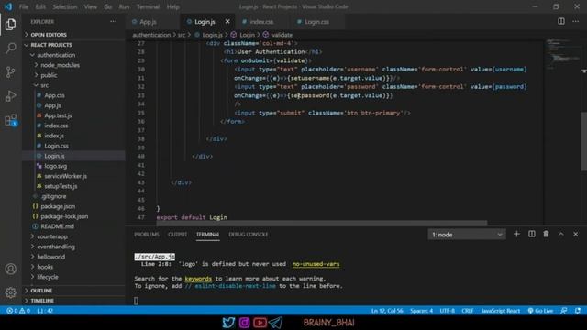Open editor more actions ellipsis

(x=575, y=21)
